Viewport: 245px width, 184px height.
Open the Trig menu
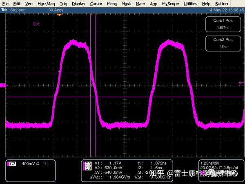click(x=63, y=4)
